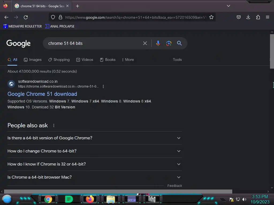Open the Firefox downloads panel

(x=248, y=17)
